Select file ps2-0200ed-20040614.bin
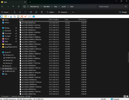Screen dimensions: 129x100 [x=53, y=47]
